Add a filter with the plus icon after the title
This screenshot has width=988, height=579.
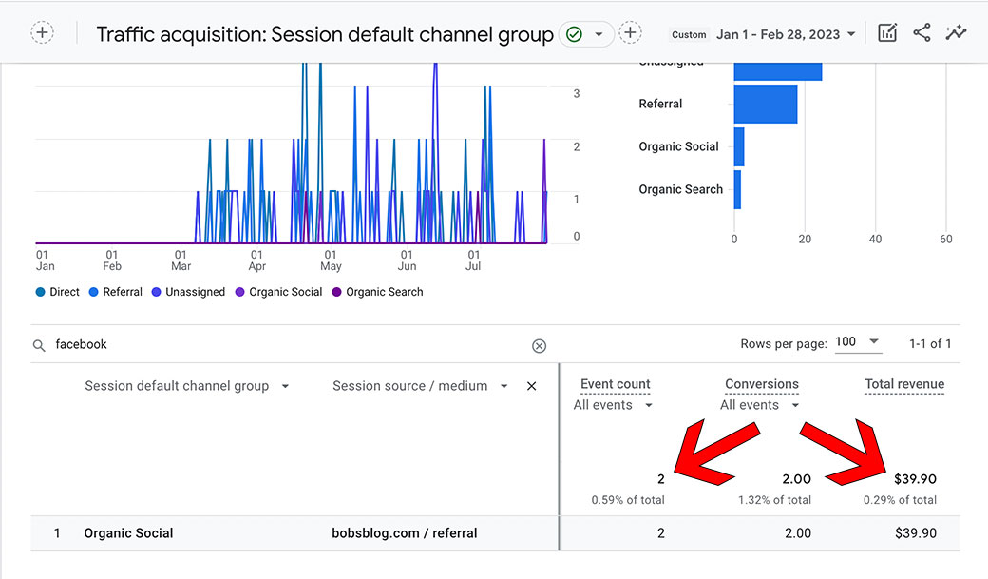click(x=630, y=32)
